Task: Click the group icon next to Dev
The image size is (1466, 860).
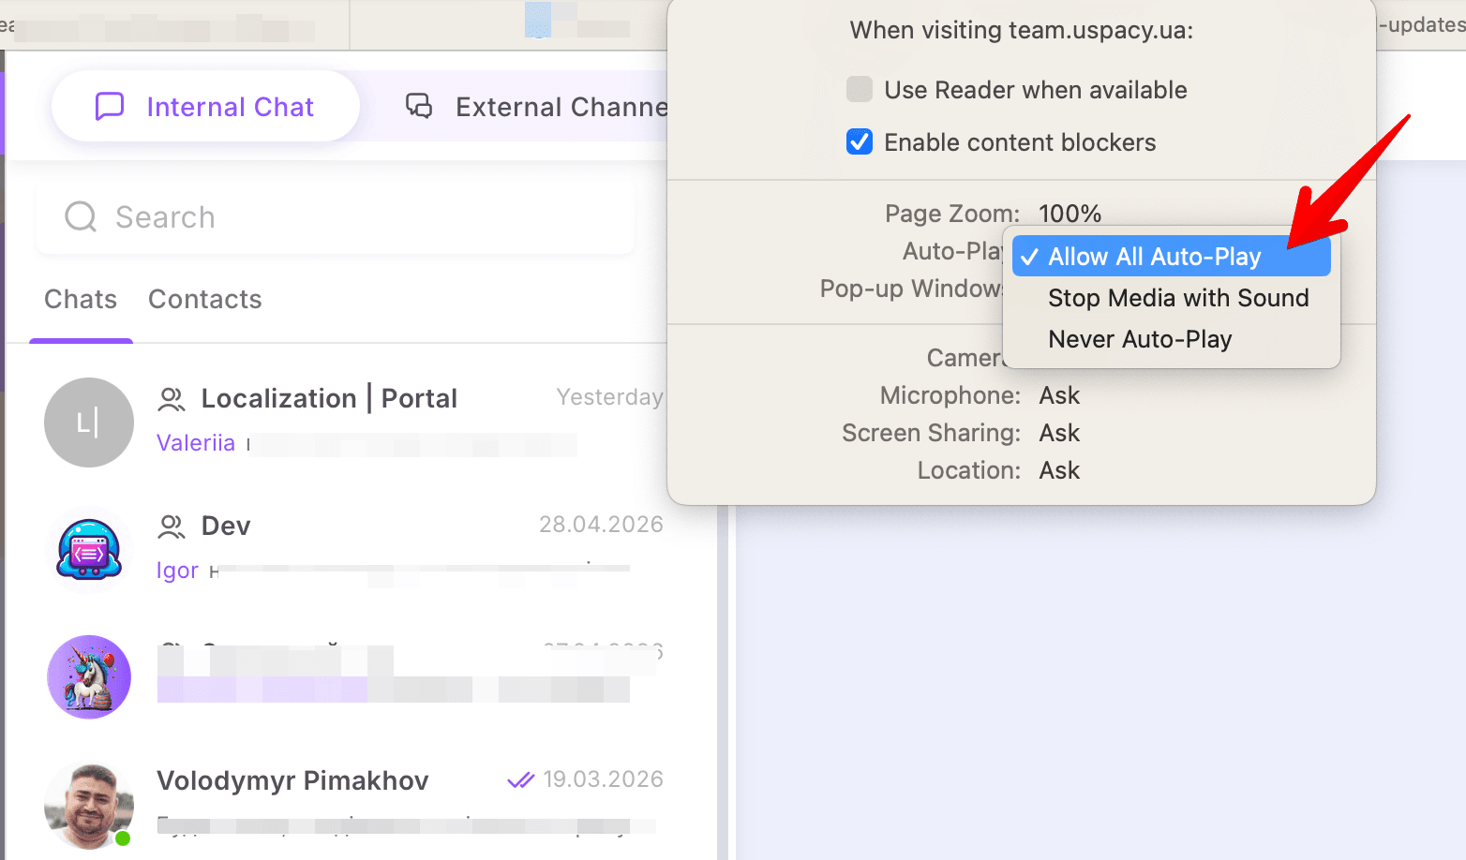Action: point(172,526)
